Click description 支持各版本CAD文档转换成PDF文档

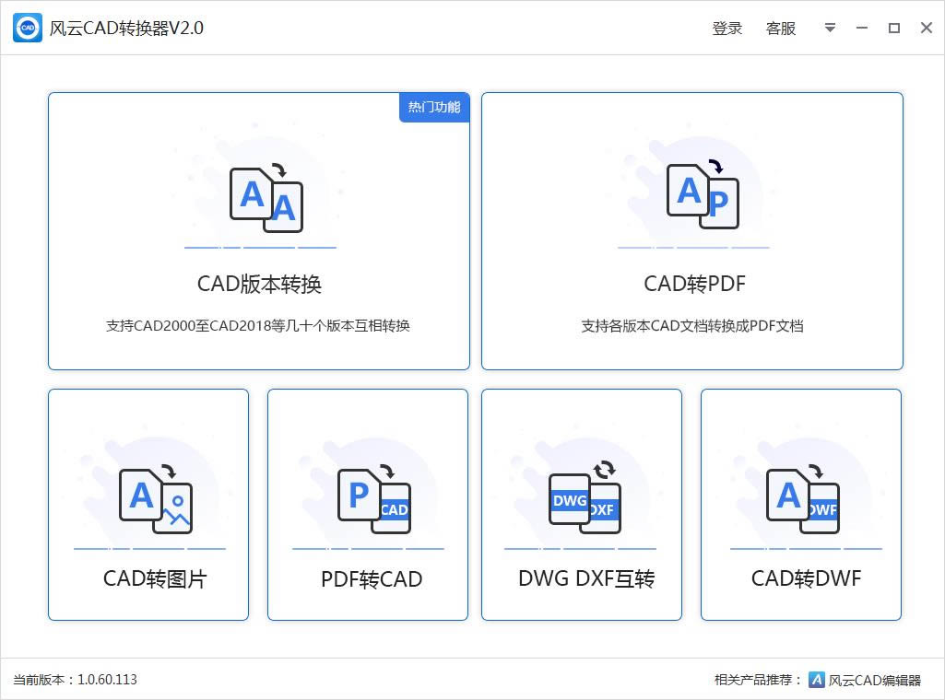691,326
